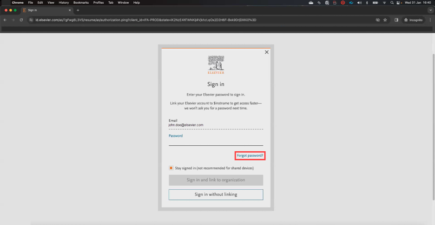Open the Edit menu
This screenshot has width=435, height=225.
[x=40, y=2]
